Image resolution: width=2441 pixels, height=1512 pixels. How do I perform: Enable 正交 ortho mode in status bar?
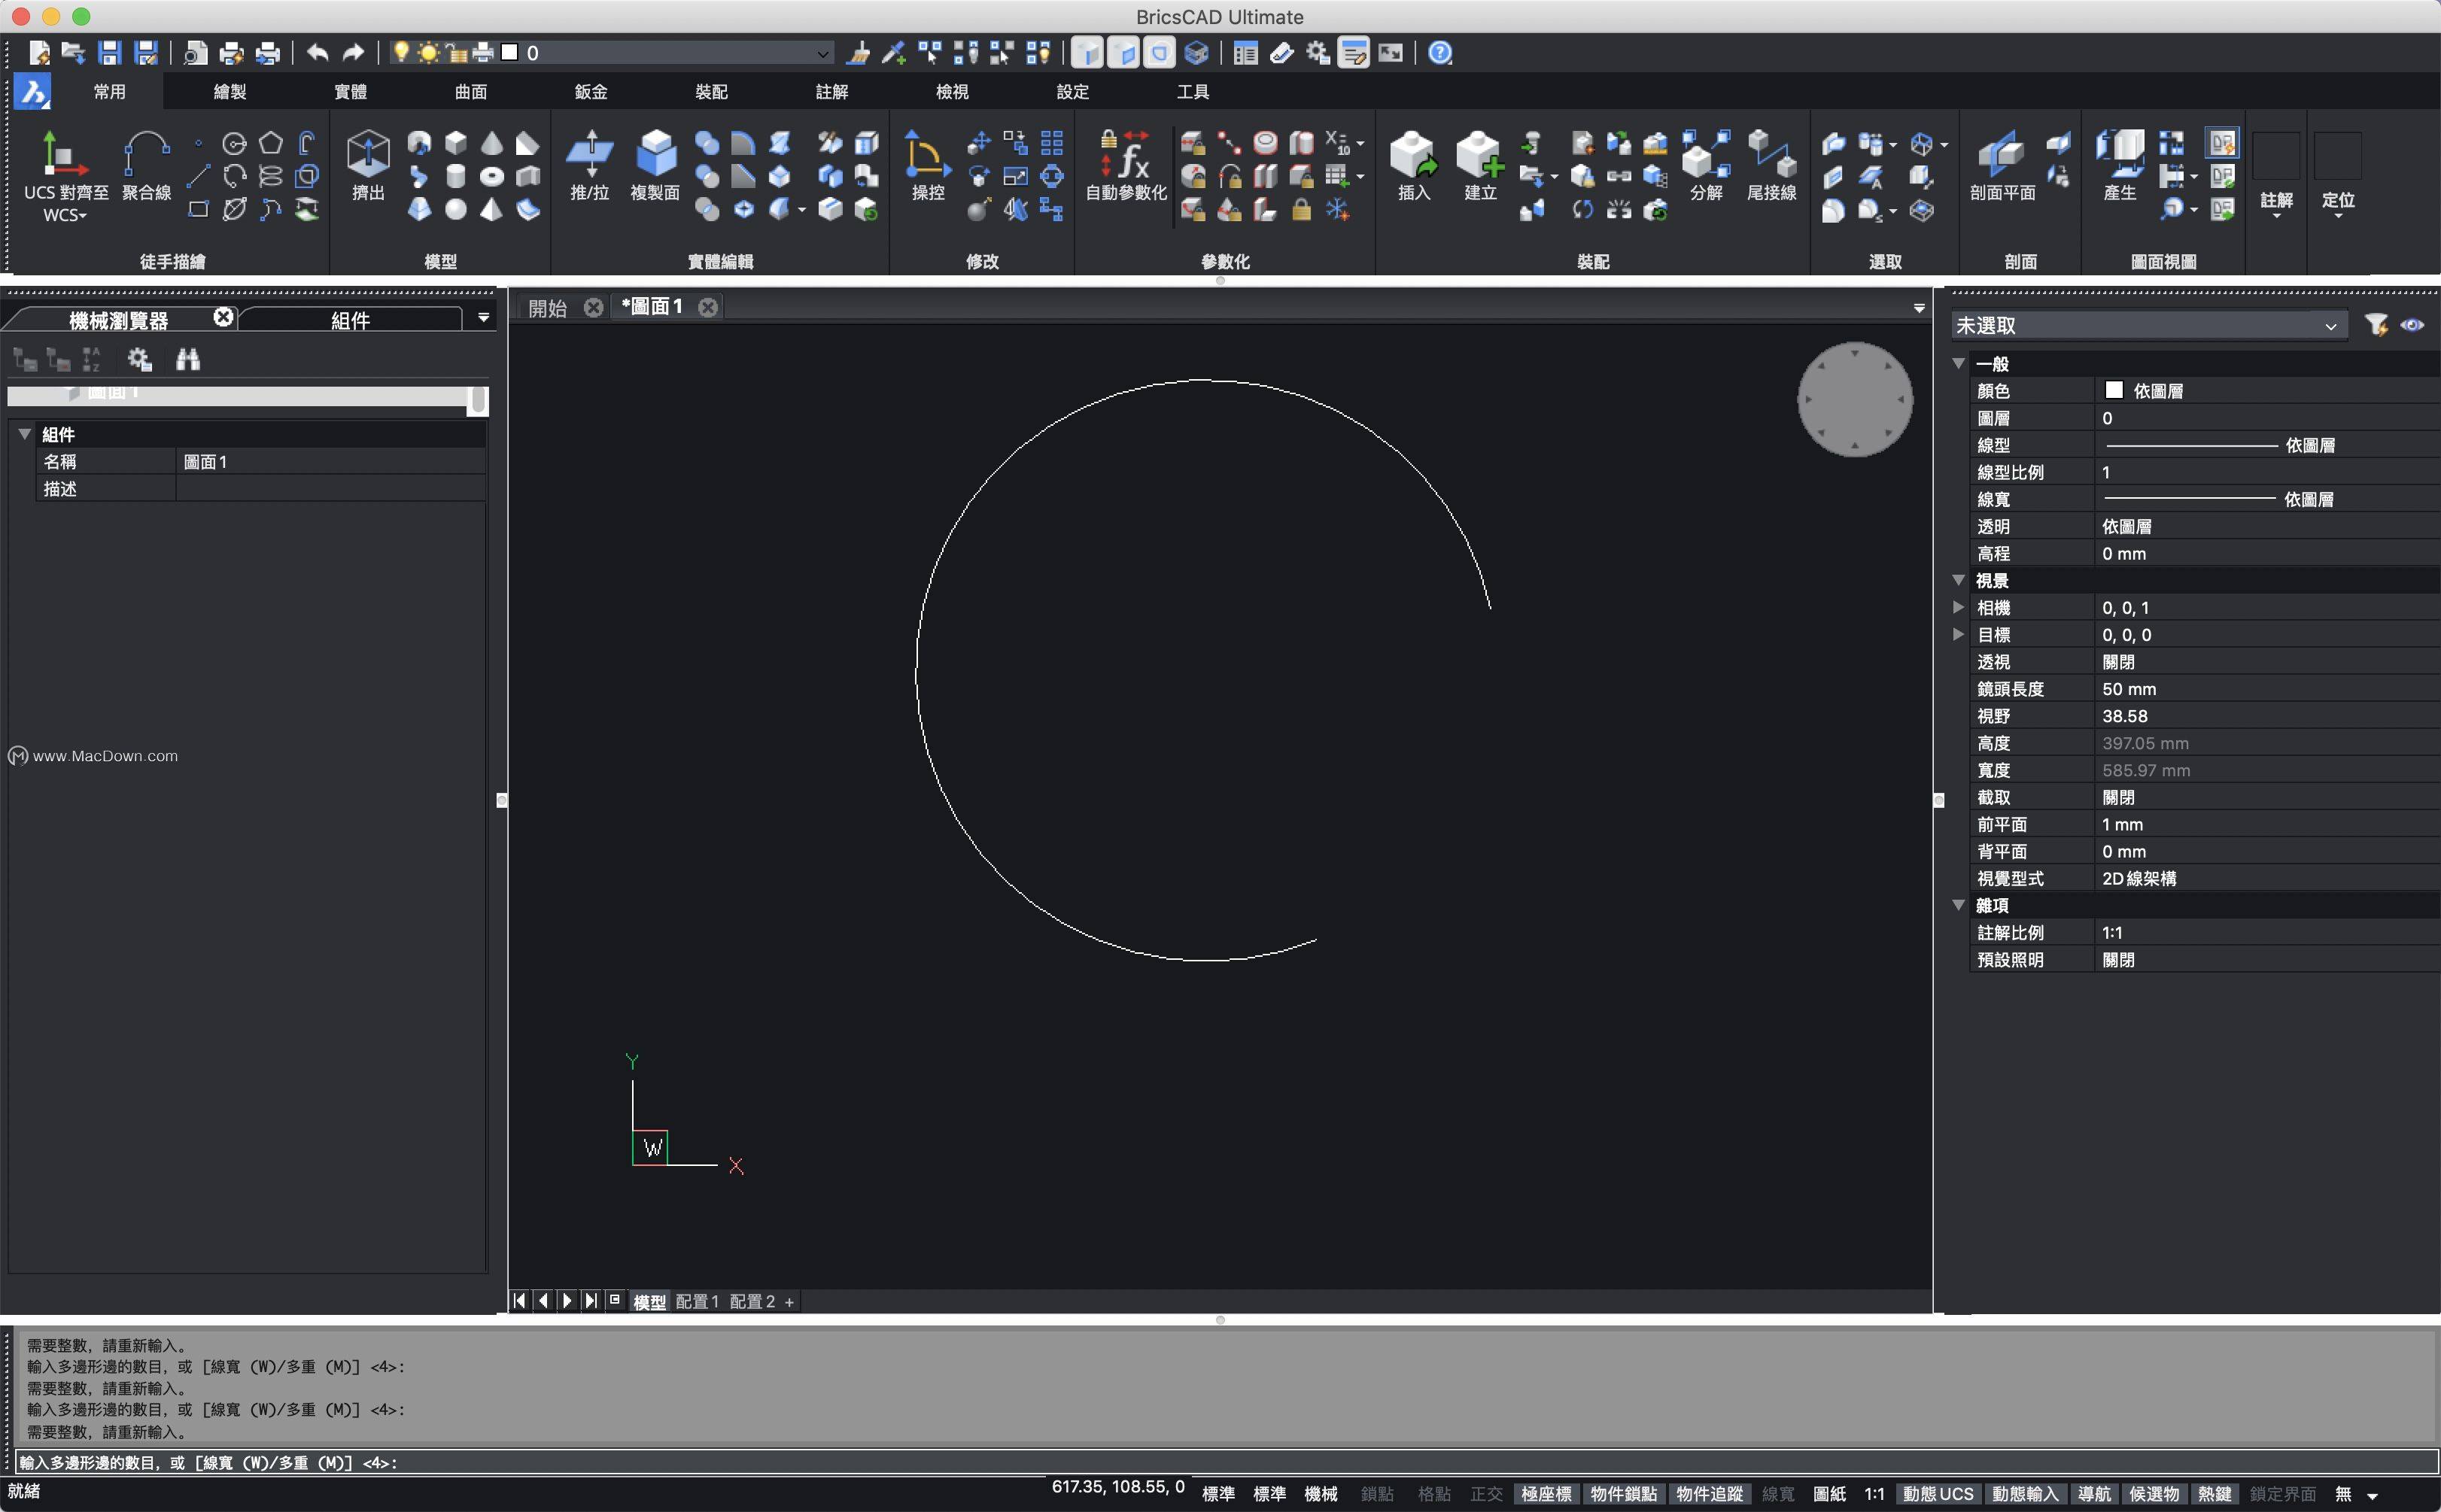1486,1493
